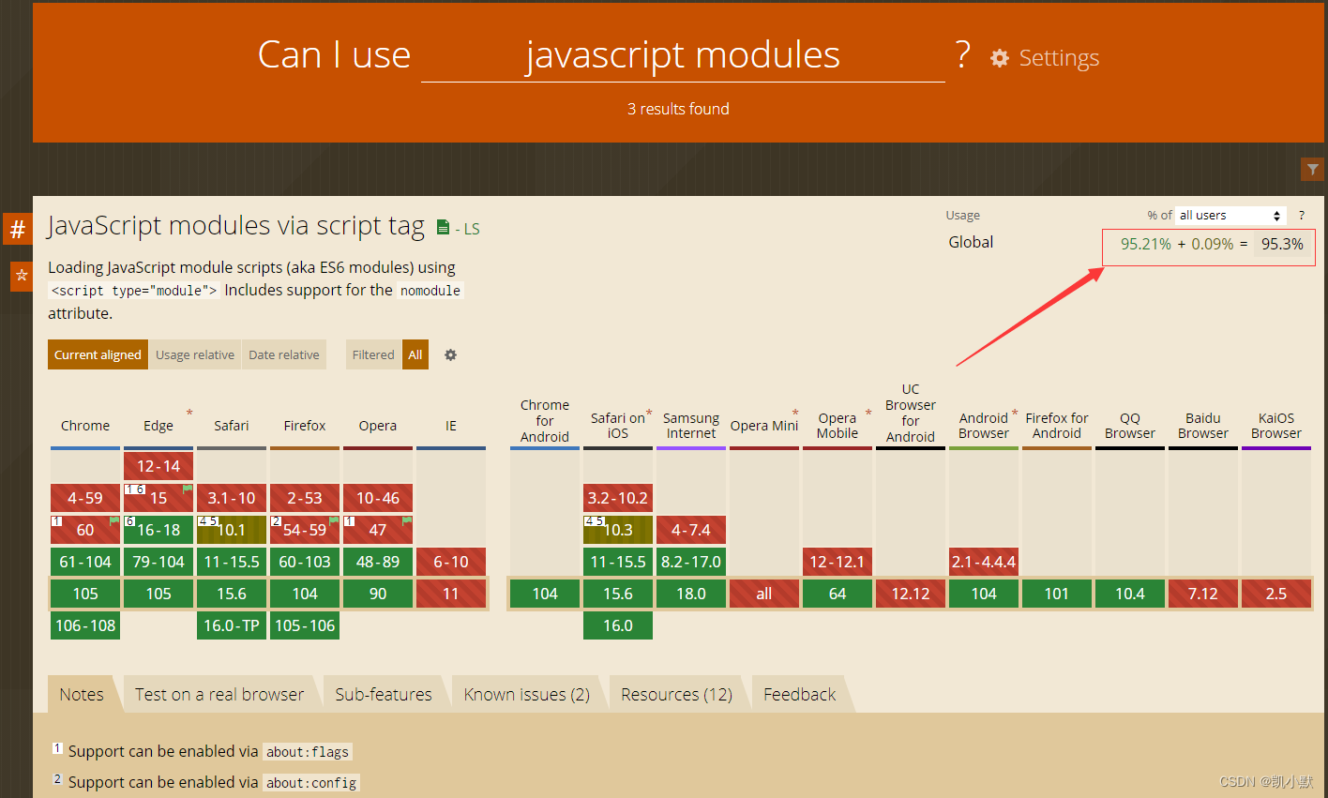Open the JavaScript modules via script tag title

(236, 226)
